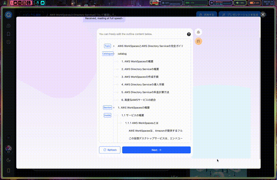Click the Section tag label
This screenshot has width=277, height=180.
tap(107, 107)
